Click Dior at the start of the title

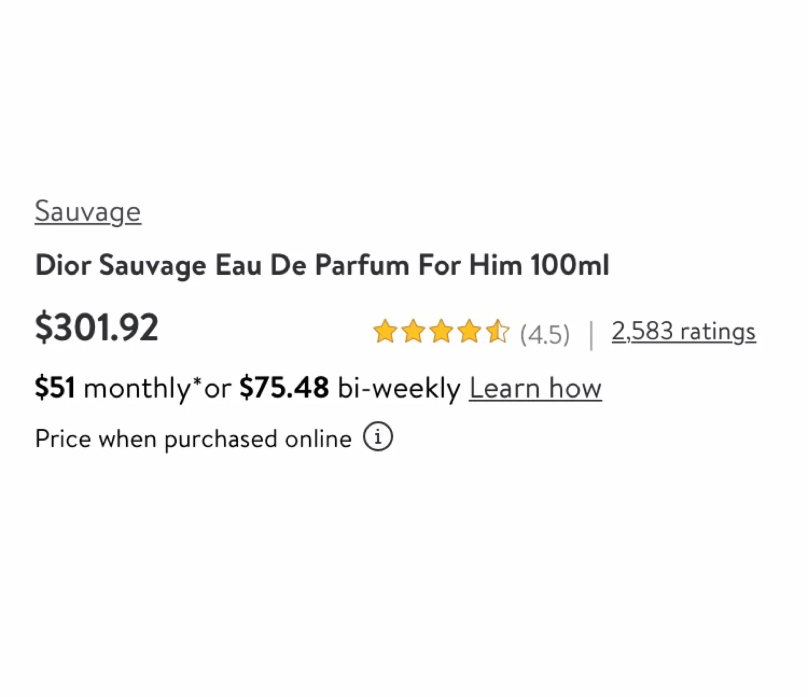pos(65,265)
